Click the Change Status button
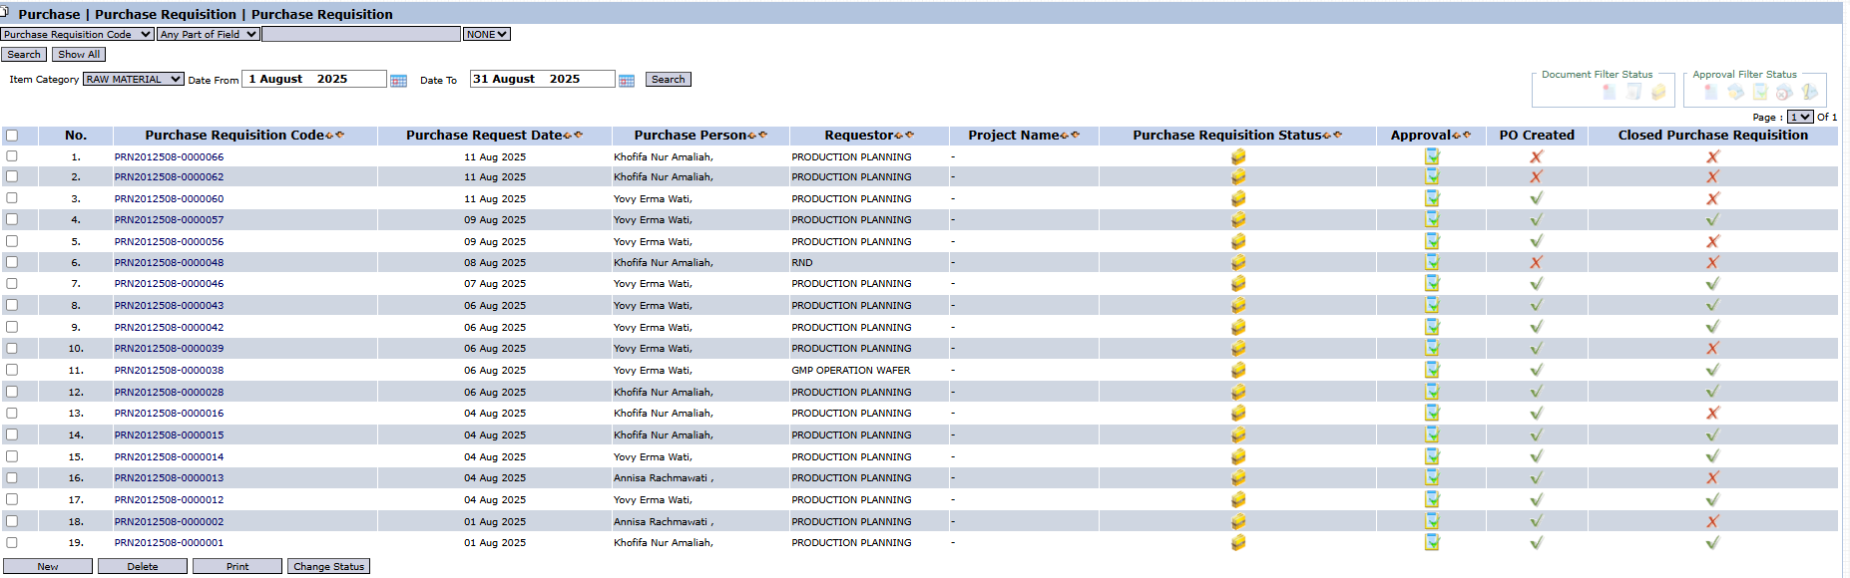This screenshot has height=578, width=1850. [328, 566]
